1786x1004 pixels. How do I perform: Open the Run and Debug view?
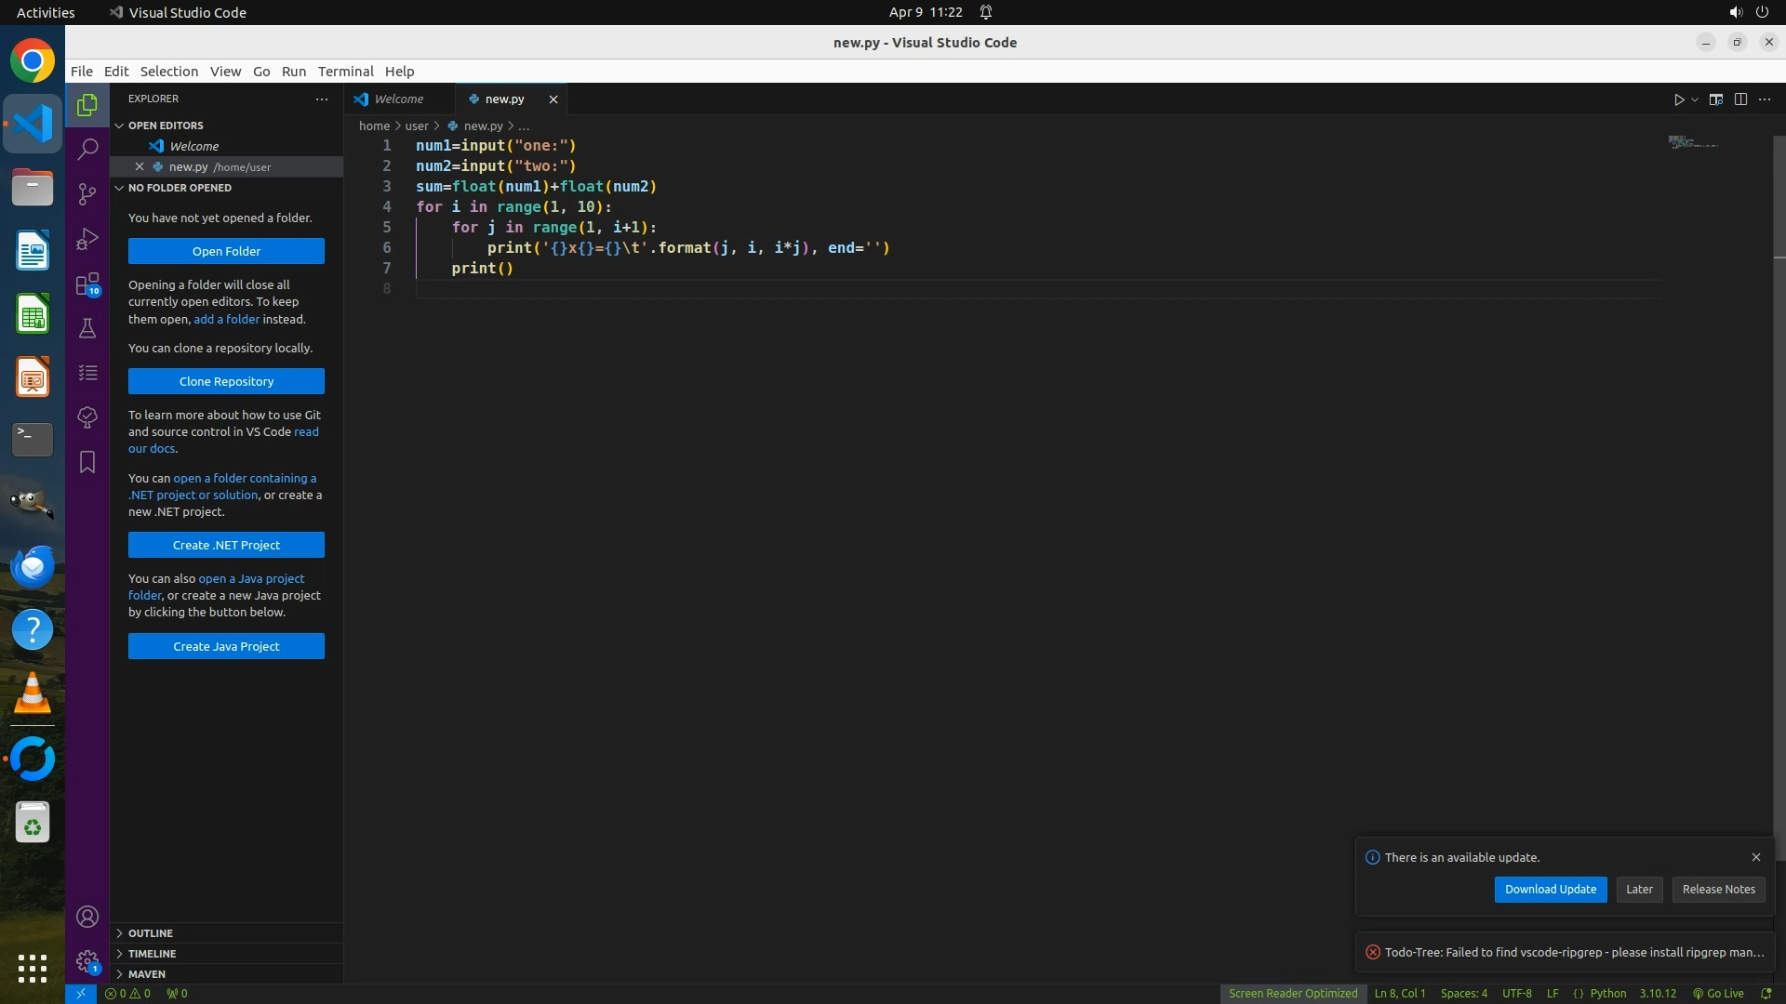coord(87,239)
